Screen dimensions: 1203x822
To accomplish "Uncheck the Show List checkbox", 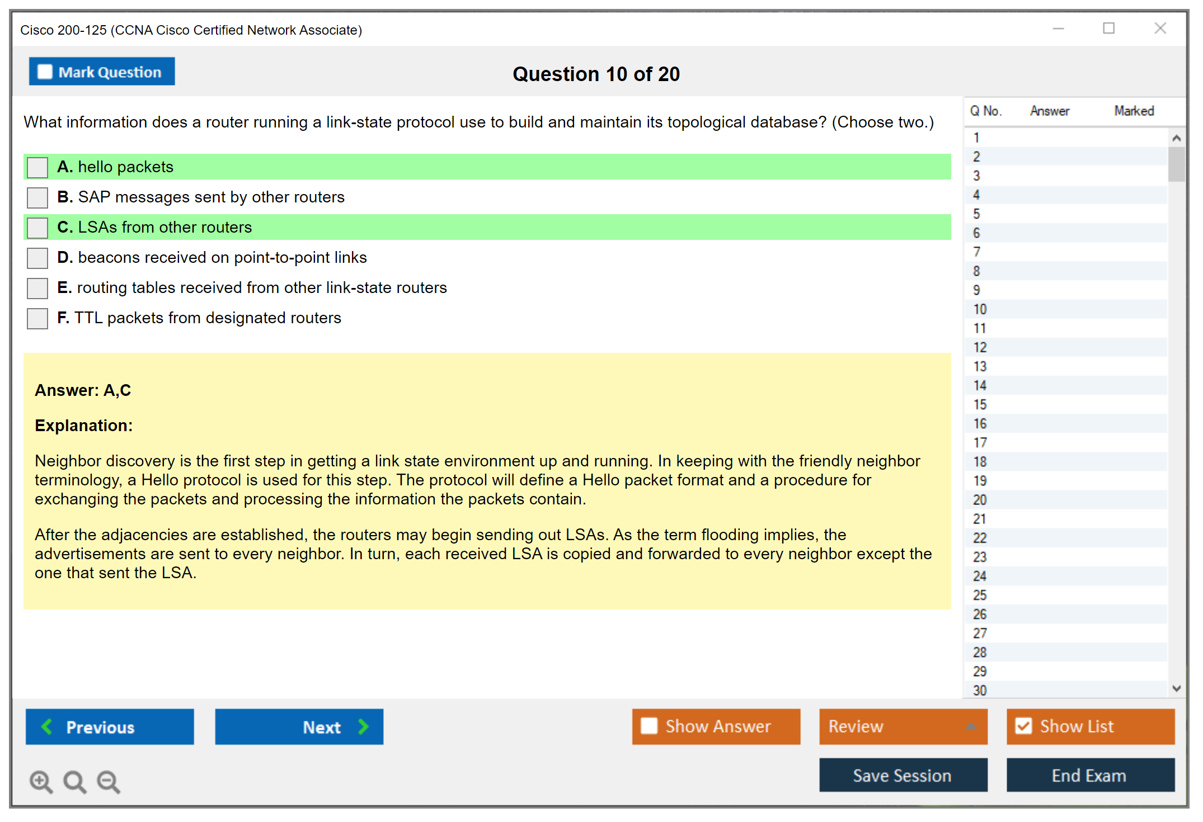I will tap(1023, 726).
